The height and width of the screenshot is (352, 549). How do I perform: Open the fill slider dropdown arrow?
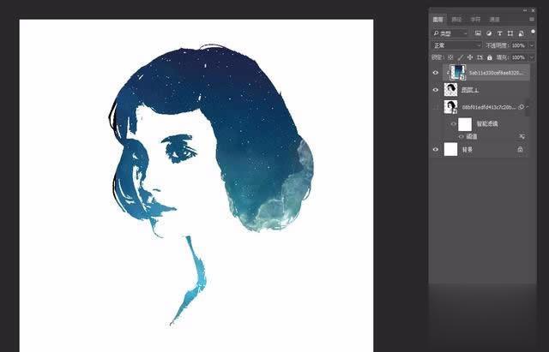tap(532, 57)
